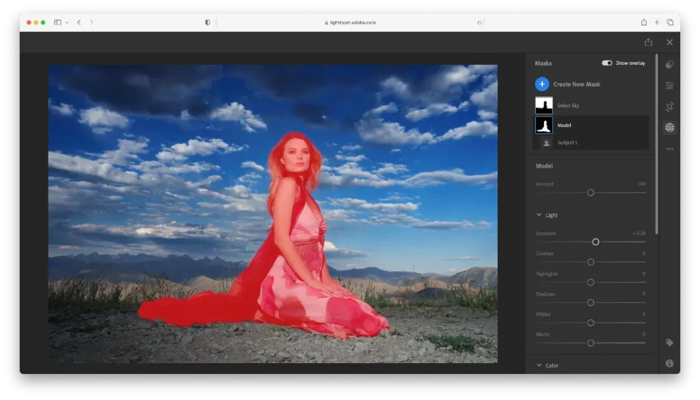The height and width of the screenshot is (400, 700).
Task: Click Create New Mask label
Action: [576, 84]
